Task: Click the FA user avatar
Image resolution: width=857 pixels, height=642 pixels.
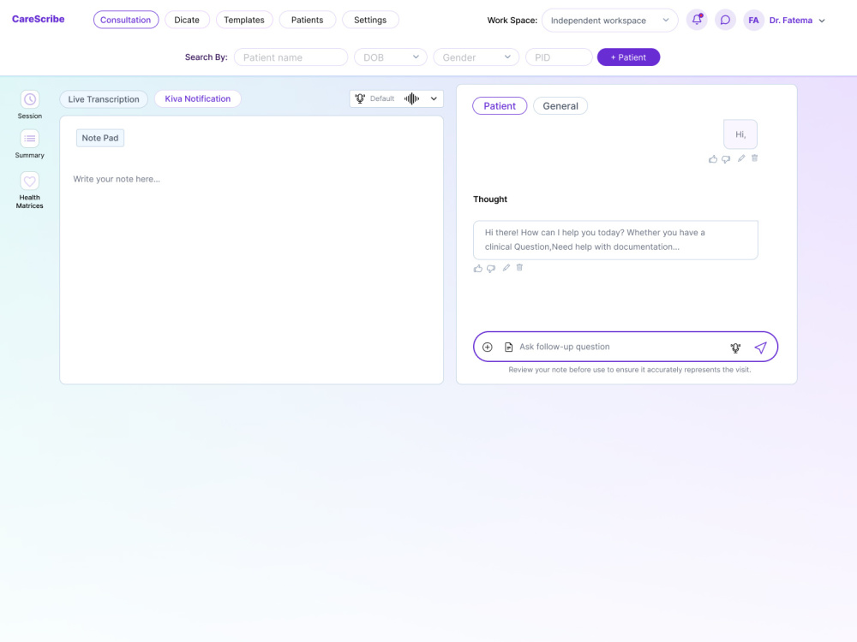Action: pyautogui.click(x=753, y=21)
